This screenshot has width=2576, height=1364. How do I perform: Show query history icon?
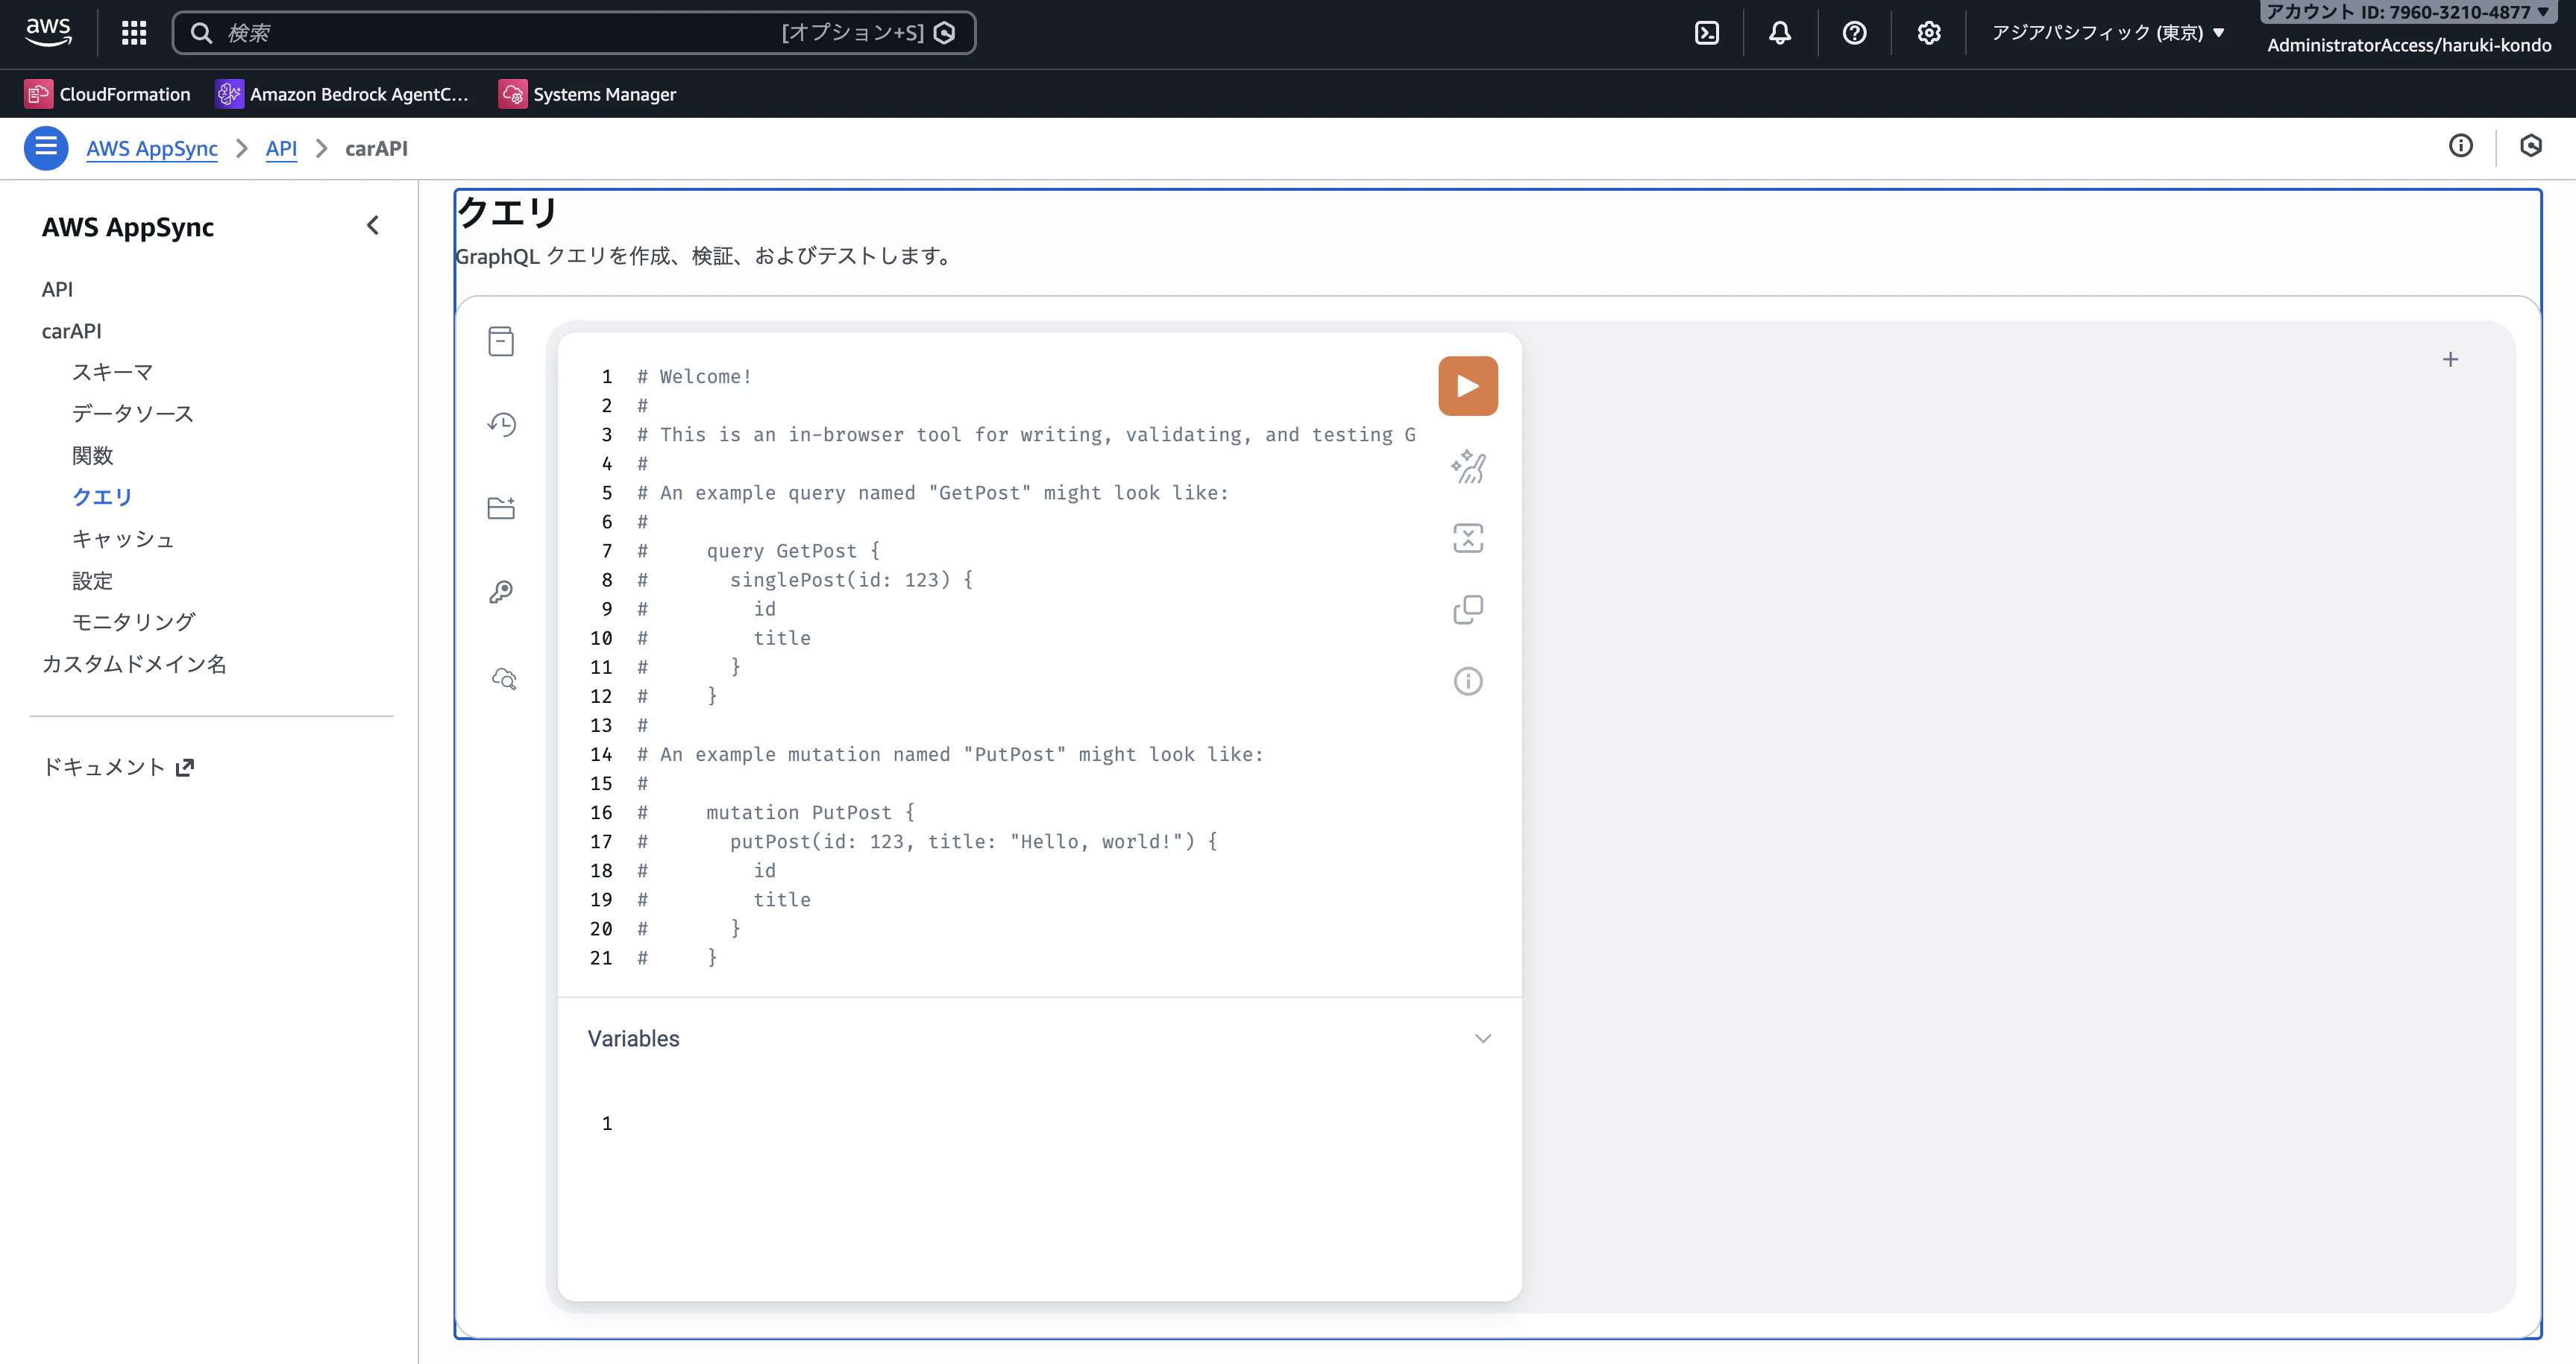point(502,425)
